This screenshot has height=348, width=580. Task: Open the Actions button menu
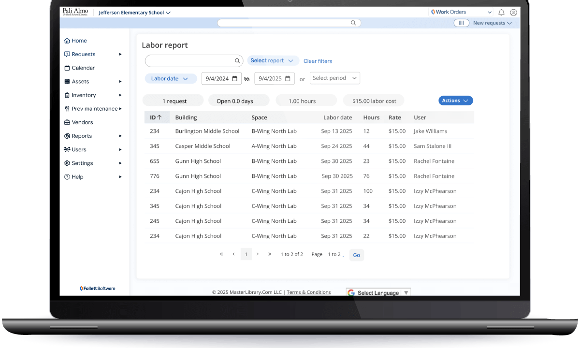[x=455, y=101]
